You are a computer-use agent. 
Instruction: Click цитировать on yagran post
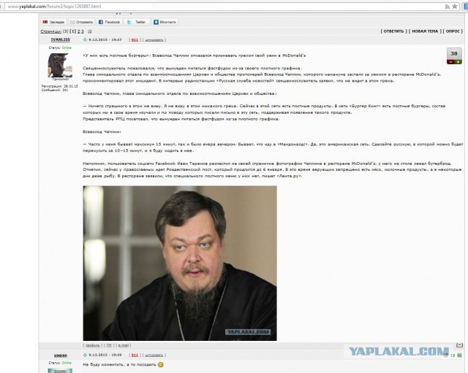pos(154,355)
